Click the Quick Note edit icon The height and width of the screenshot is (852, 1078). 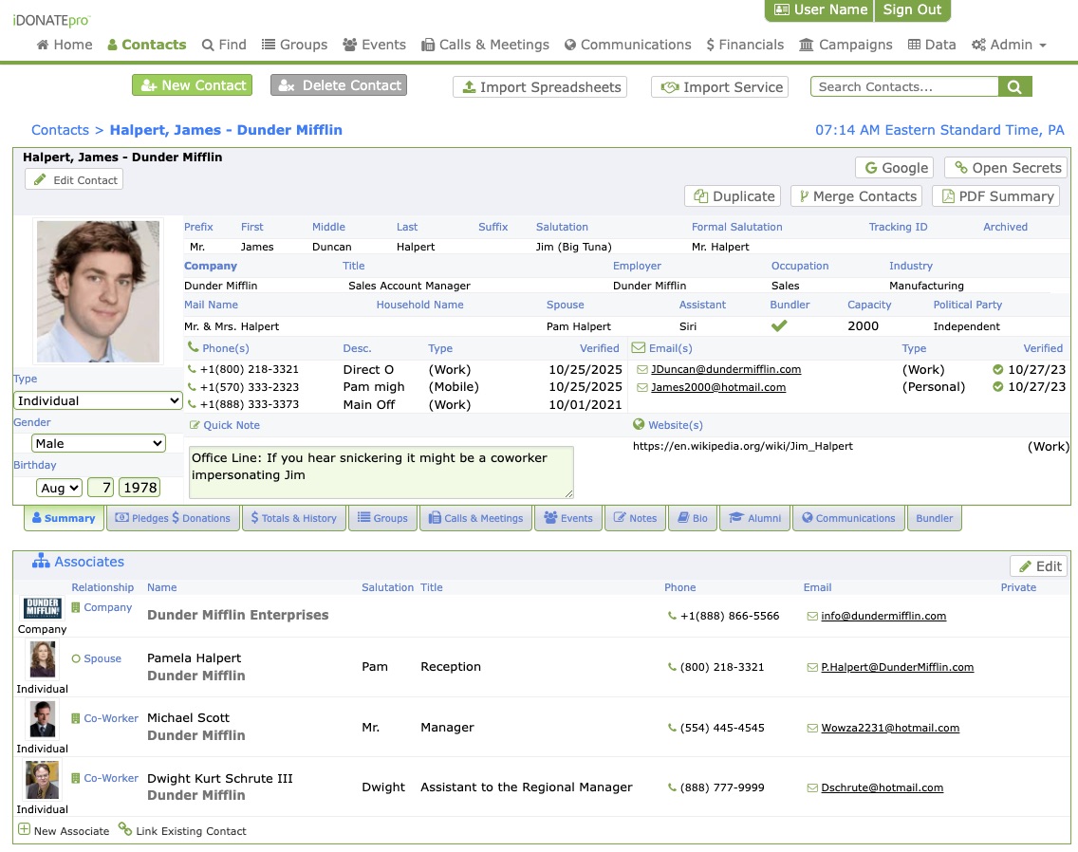pos(195,425)
